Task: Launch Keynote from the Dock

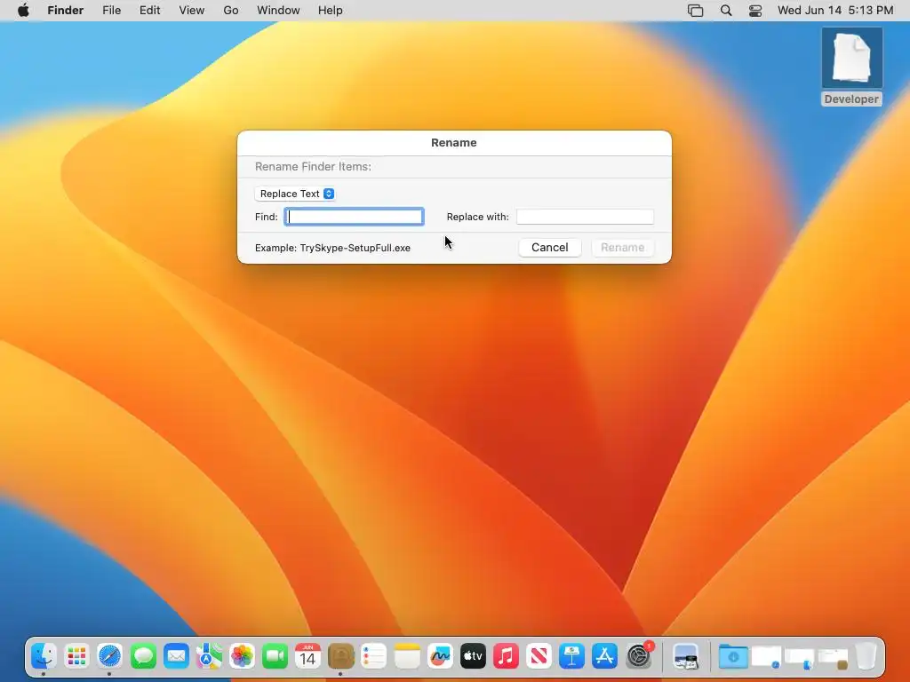Action: (x=571, y=656)
